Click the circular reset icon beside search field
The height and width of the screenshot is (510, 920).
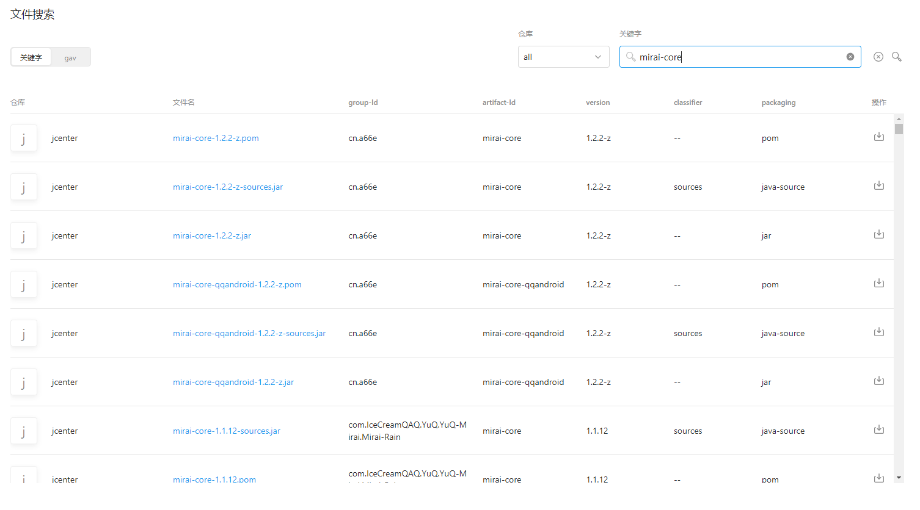(x=878, y=57)
